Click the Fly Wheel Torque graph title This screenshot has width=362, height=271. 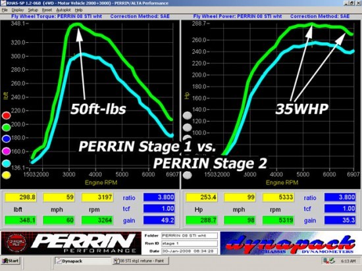(57, 16)
